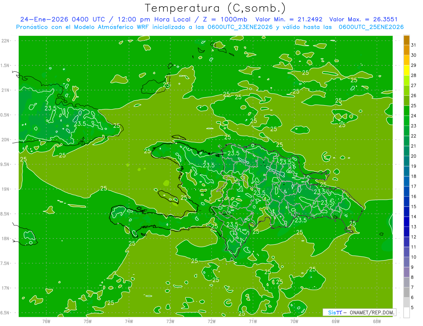Image resolution: width=423 pixels, height=326 pixels.
Task: Click the color scale label "22"
Action: (x=413, y=136)
